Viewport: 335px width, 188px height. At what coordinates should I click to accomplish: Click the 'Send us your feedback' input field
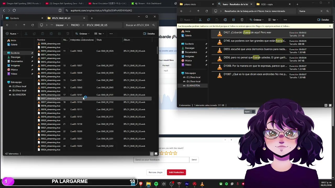click(161, 160)
